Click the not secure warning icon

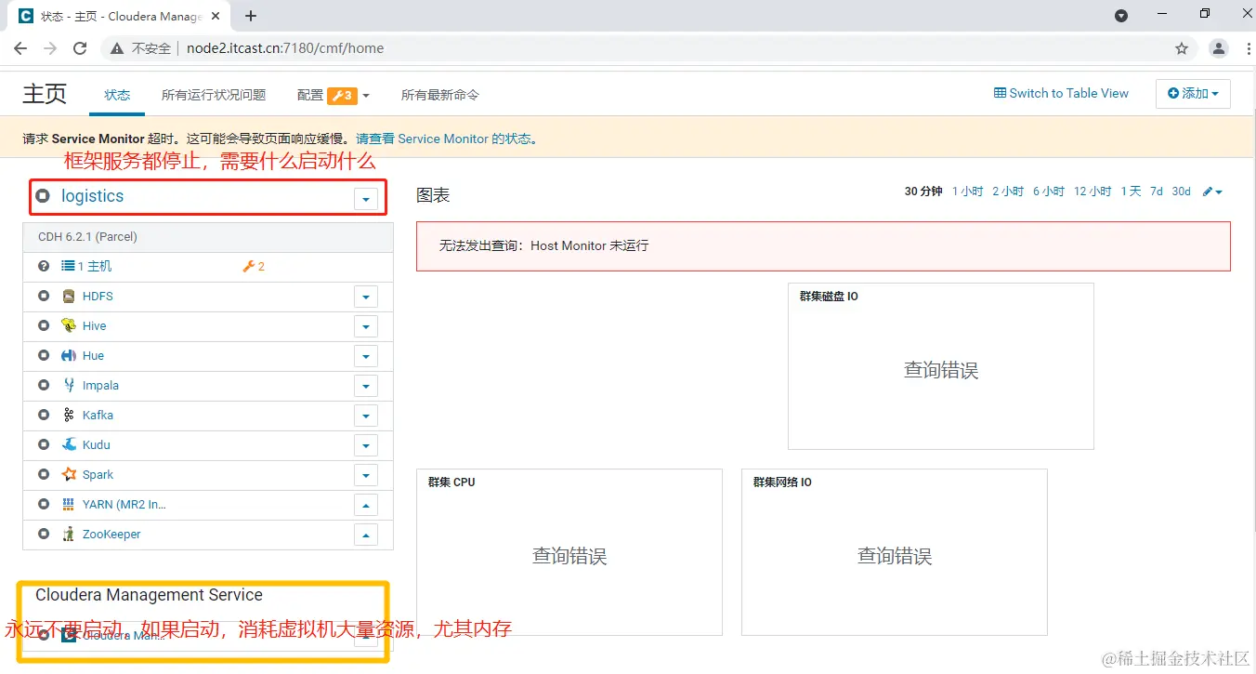[x=117, y=48]
